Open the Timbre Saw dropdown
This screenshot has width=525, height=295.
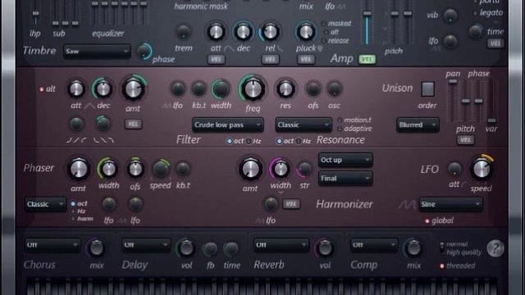(x=97, y=52)
